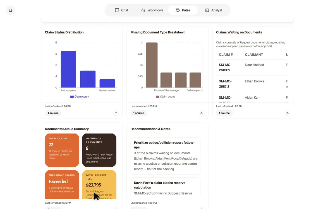Open claim row SM-MC-261009 Noor Haddad

click(252, 67)
